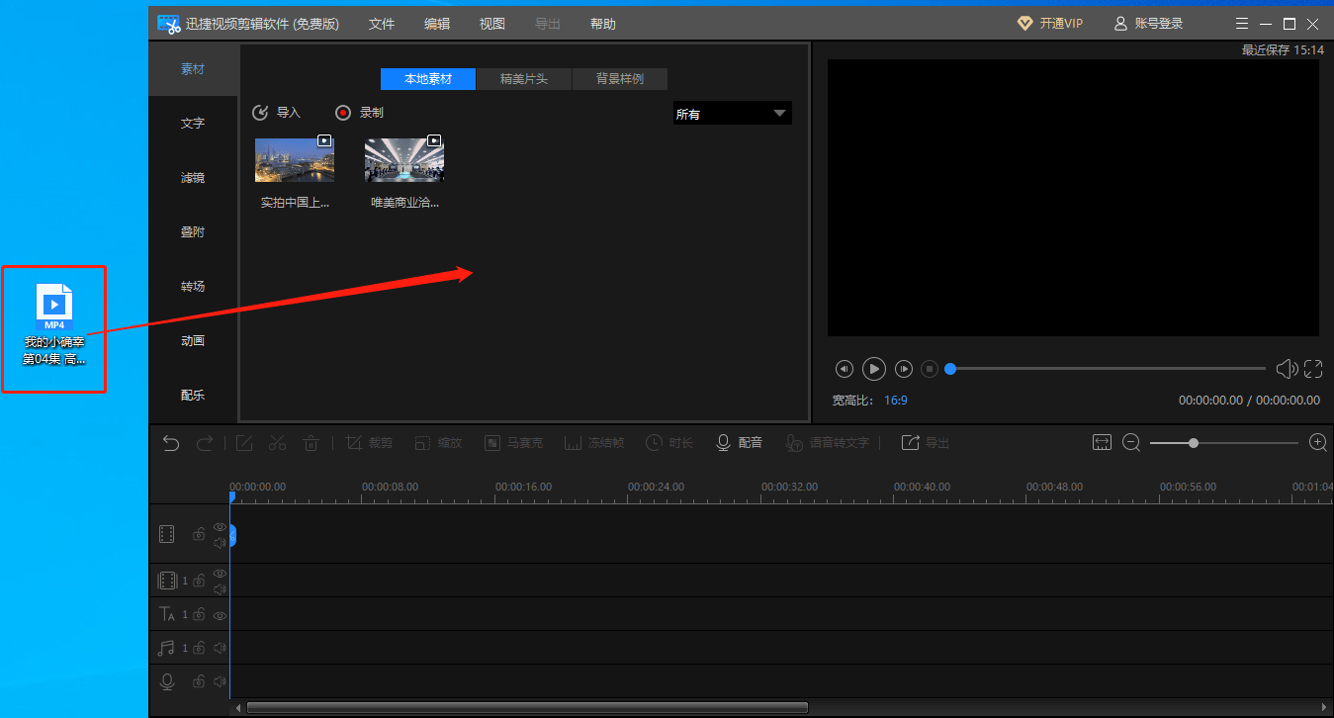This screenshot has width=1334, height=718.
Task: Click the 配音 voiceover microphone button
Action: [x=740, y=443]
